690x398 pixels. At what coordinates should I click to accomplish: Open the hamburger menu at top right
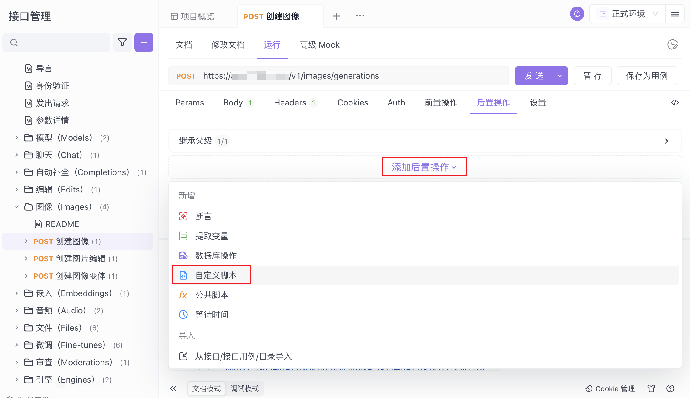(675, 14)
